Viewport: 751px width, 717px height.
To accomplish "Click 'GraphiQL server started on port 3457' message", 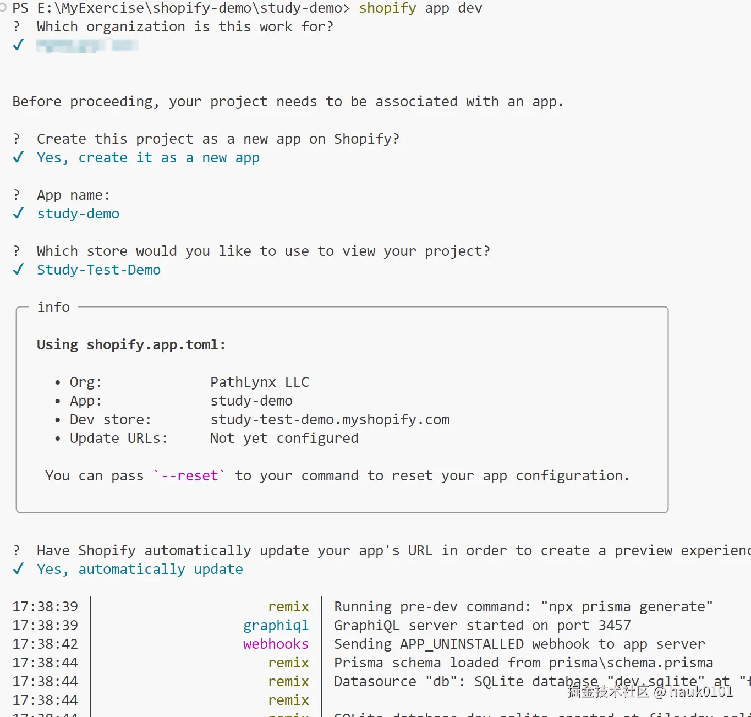I will click(x=482, y=626).
